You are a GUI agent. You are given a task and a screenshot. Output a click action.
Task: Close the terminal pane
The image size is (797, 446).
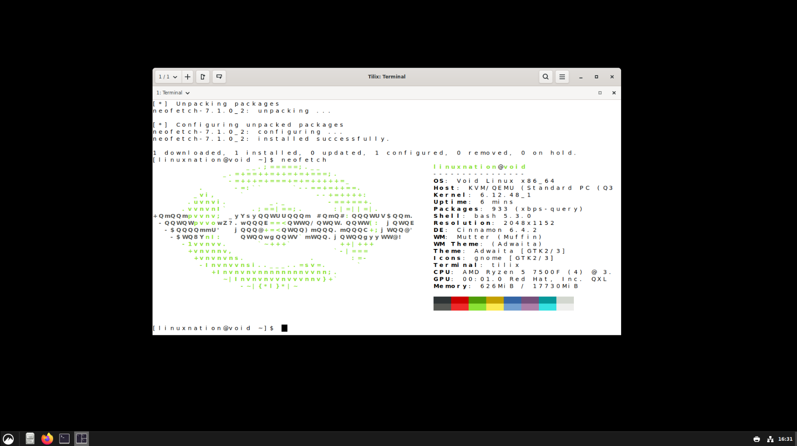tap(614, 93)
